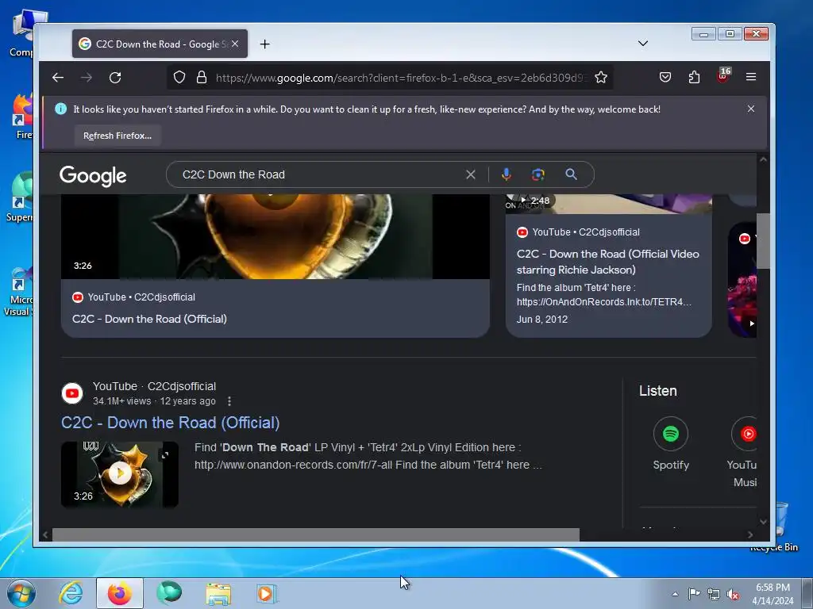Click the YouTube · C2Cdjsofficial source text
813x609 pixels.
pos(154,386)
